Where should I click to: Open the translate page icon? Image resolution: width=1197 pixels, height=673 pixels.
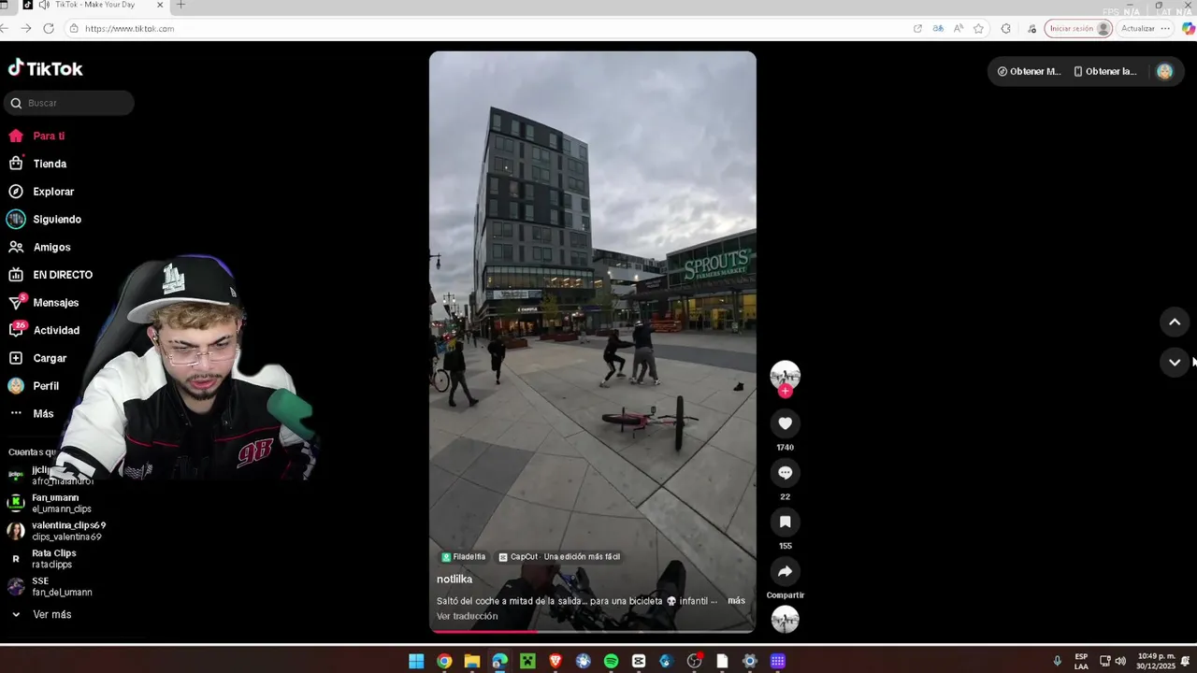[x=938, y=29]
